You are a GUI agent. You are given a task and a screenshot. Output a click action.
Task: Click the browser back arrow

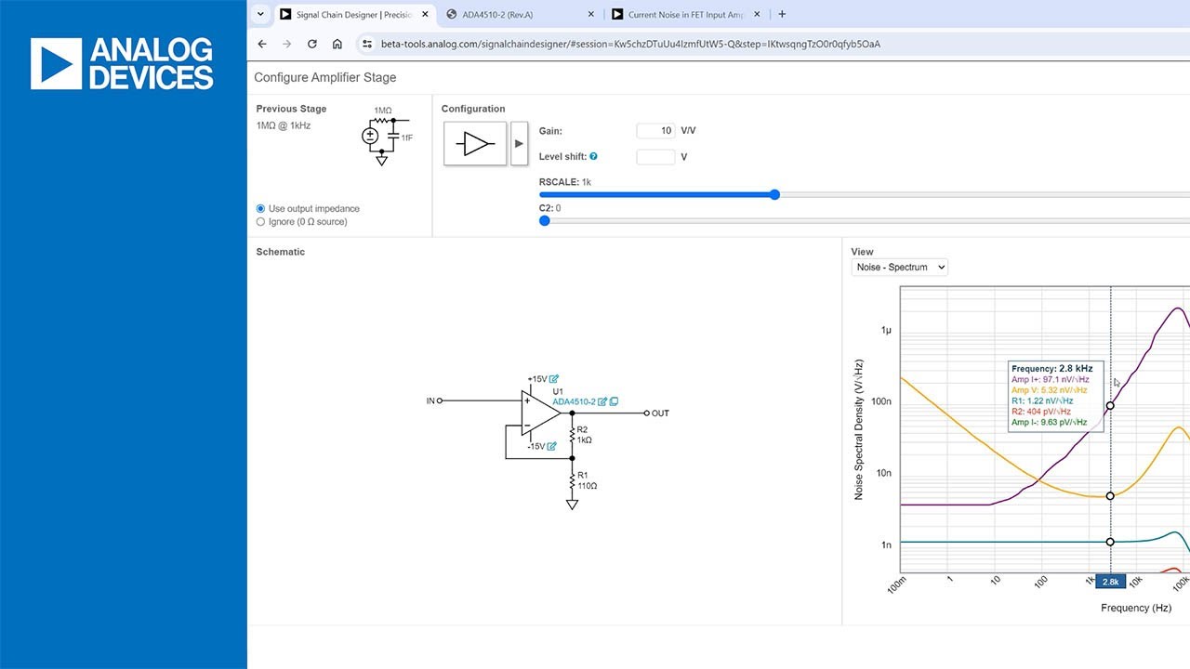tap(262, 44)
